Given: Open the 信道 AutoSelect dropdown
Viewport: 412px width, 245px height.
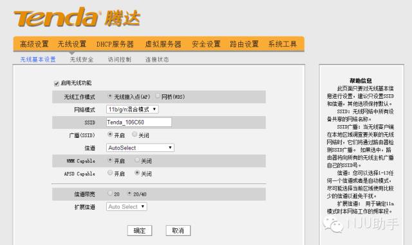Looking at the screenshot, I should point(140,148).
